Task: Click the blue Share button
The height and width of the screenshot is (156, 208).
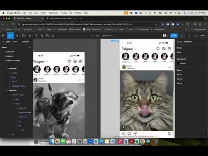Action: pyautogui.click(x=174, y=36)
